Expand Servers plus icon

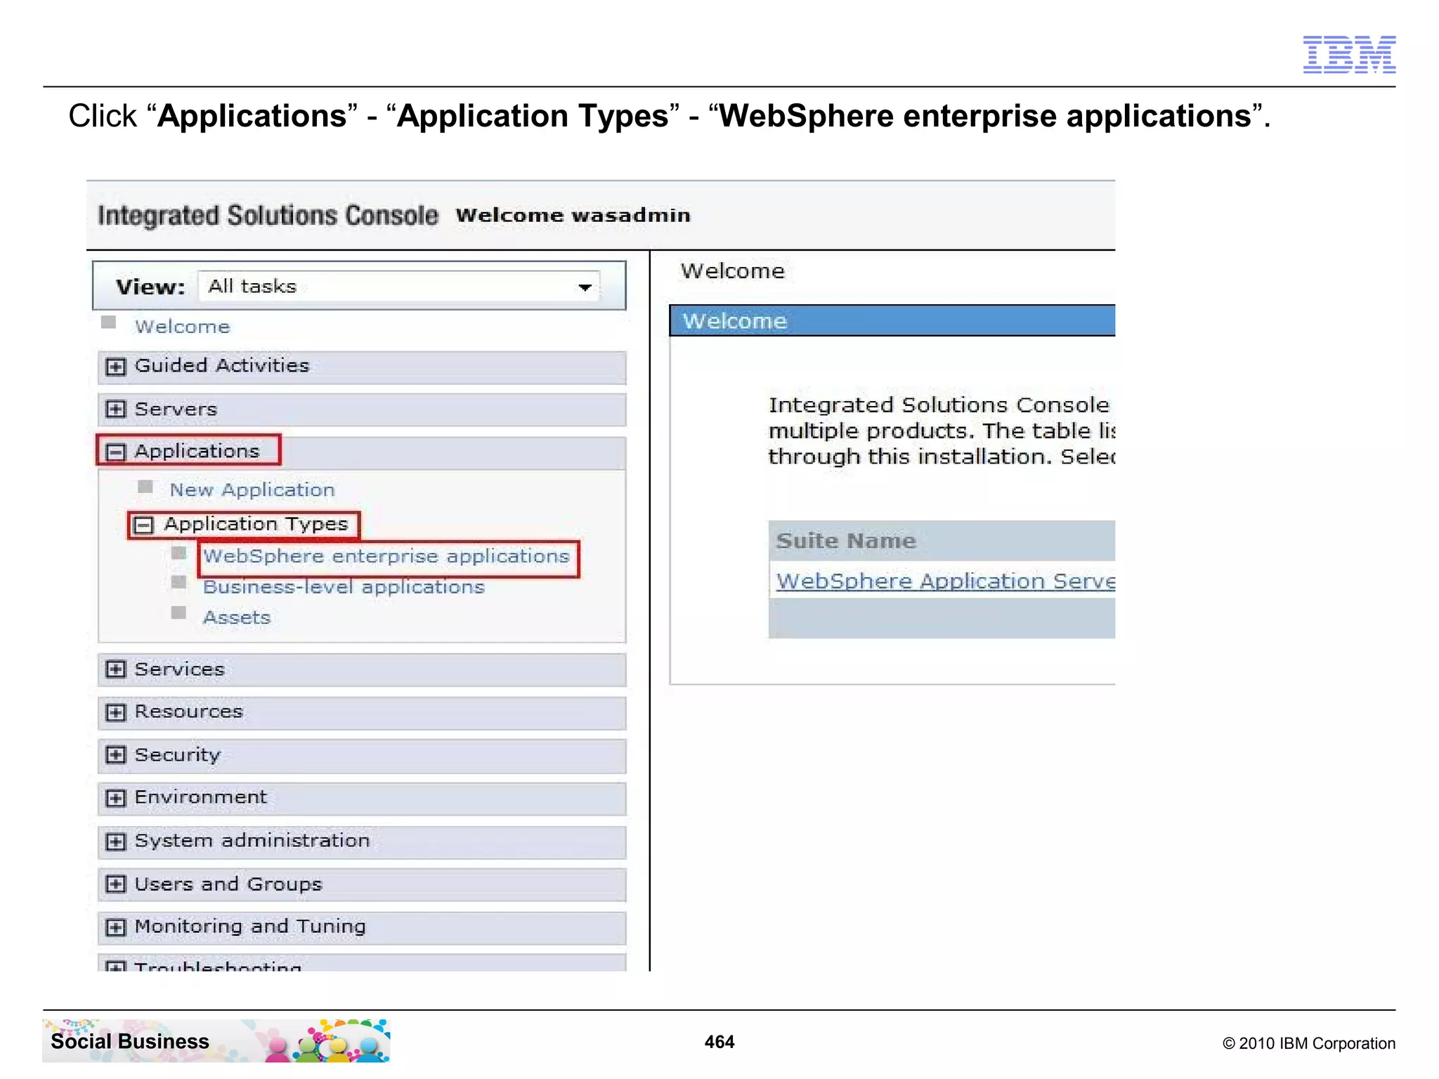point(115,410)
